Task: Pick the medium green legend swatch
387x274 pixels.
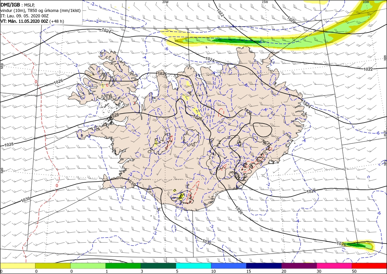Action: click(123, 265)
